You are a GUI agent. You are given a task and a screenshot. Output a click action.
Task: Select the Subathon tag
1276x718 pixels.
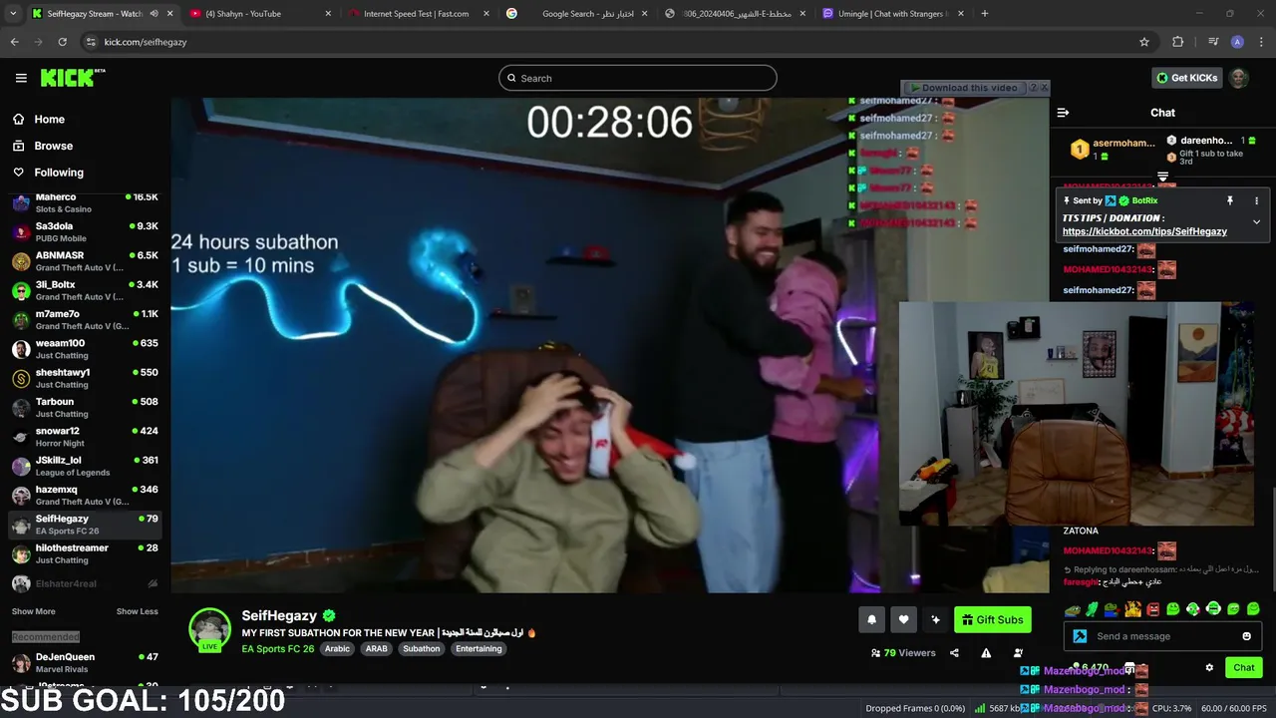421,649
